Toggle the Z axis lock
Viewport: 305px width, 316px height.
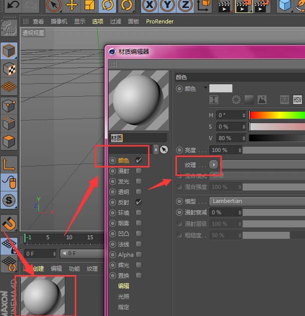point(185,5)
